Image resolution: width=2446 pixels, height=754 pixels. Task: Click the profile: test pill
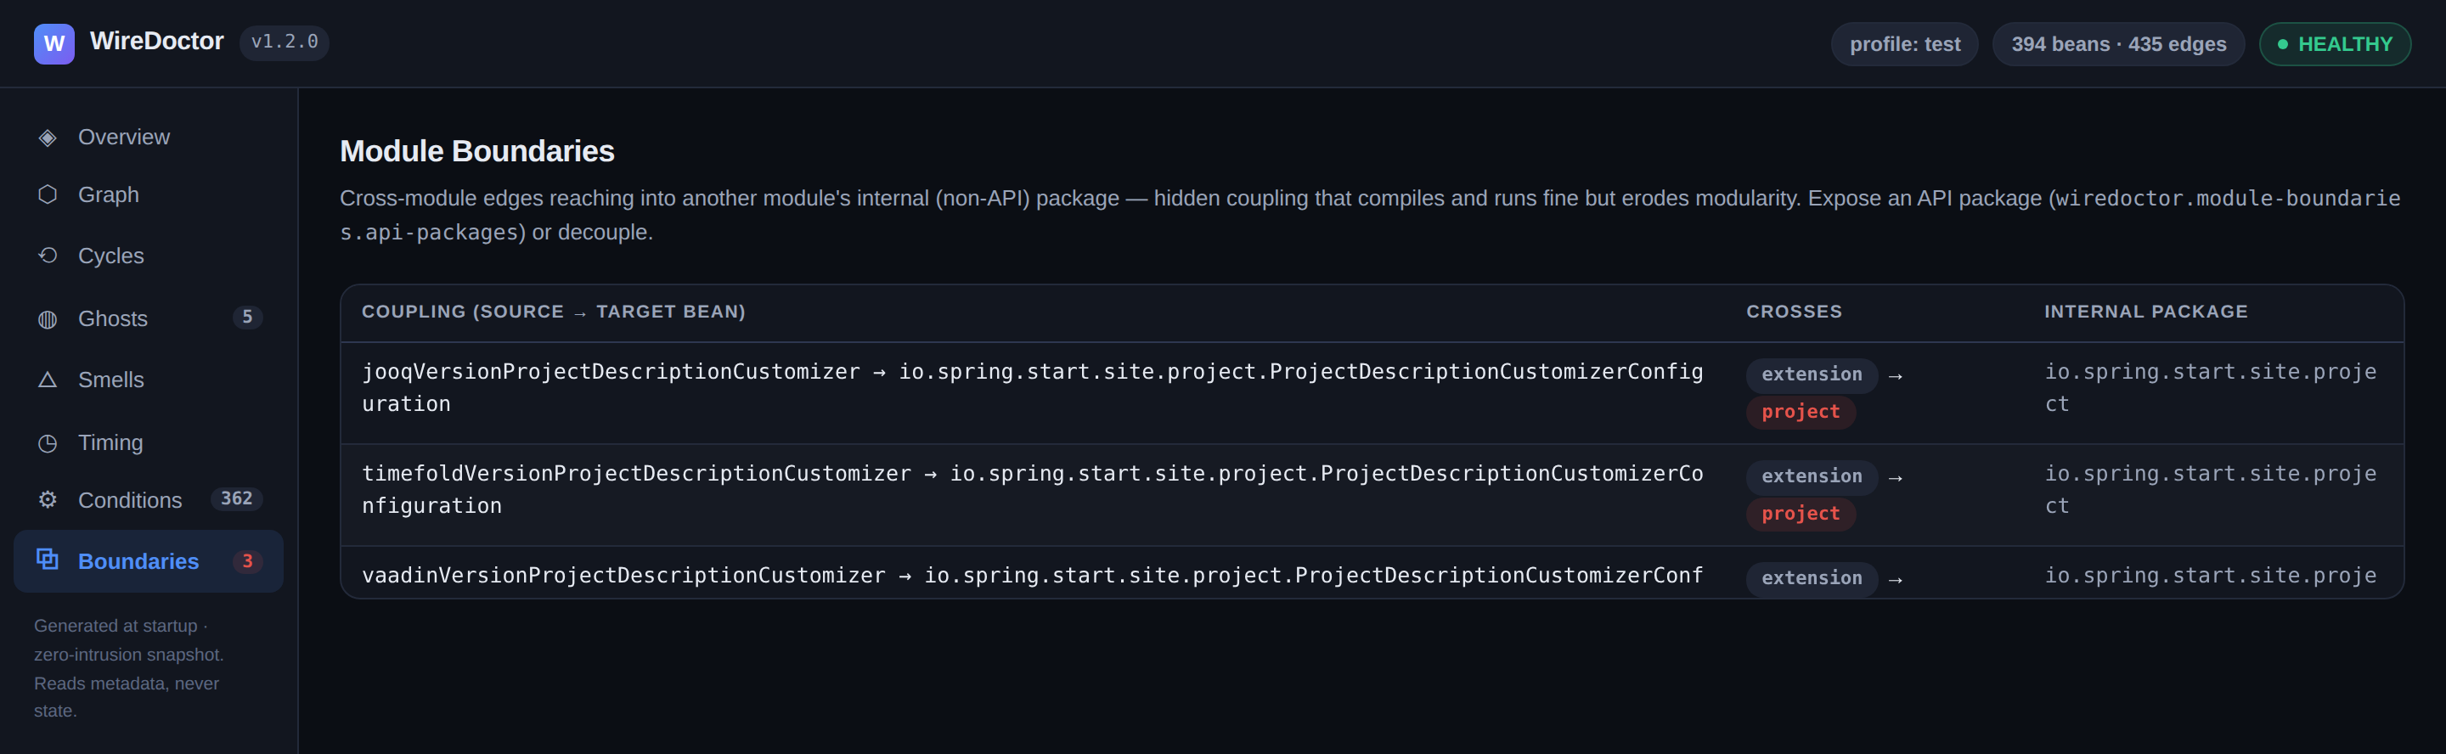tap(1904, 45)
